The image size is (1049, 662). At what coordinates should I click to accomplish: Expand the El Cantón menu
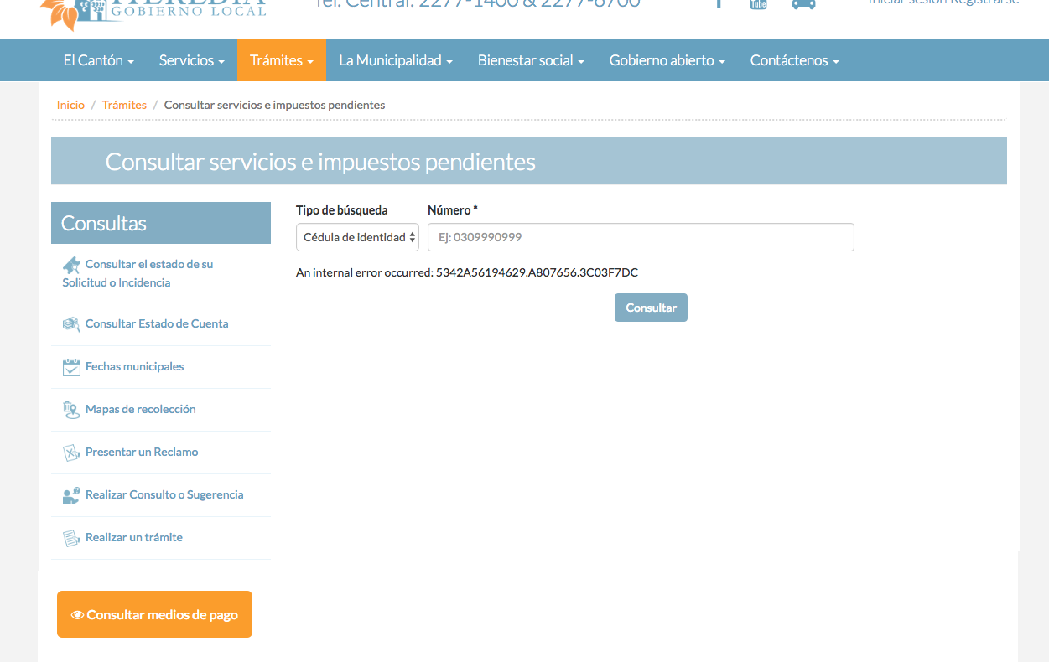point(98,60)
